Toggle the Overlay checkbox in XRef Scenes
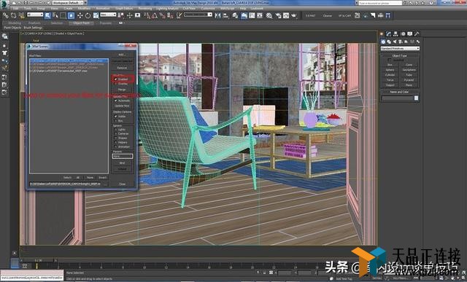Screen dimensions: 467x282 pyautogui.click(x=115, y=84)
